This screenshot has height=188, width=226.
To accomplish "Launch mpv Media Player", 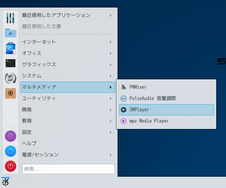I will point(166,121).
